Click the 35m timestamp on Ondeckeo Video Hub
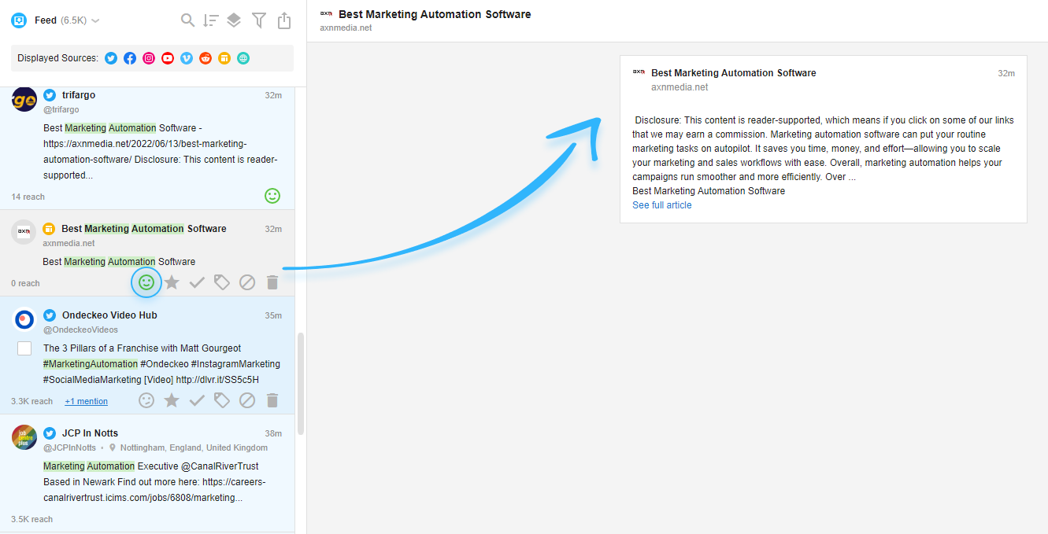The image size is (1048, 534). pyautogui.click(x=273, y=315)
